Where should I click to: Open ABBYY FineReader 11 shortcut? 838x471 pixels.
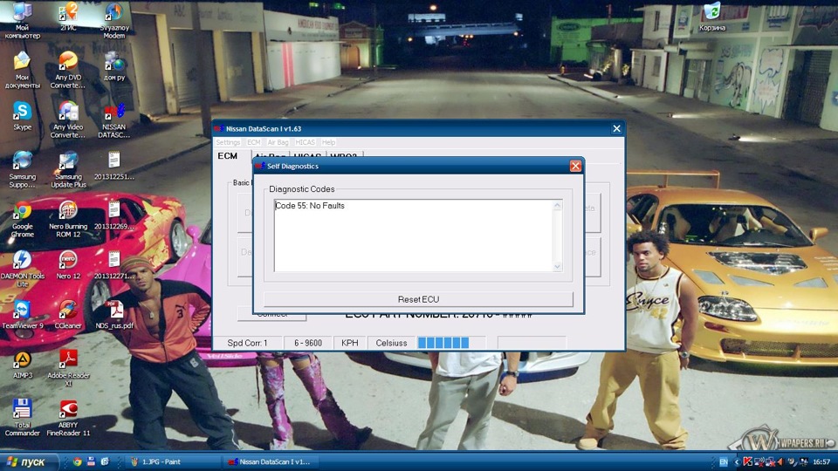[x=68, y=418]
